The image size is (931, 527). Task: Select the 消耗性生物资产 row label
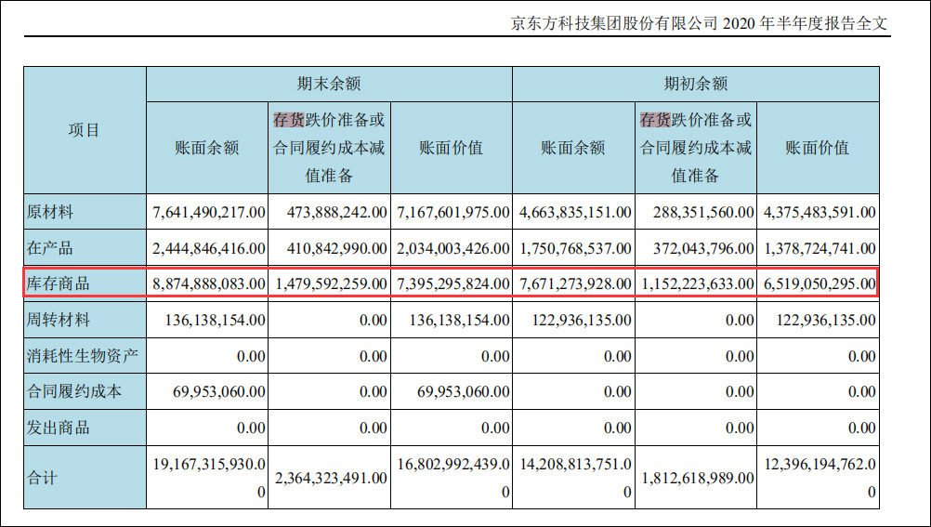pos(83,356)
